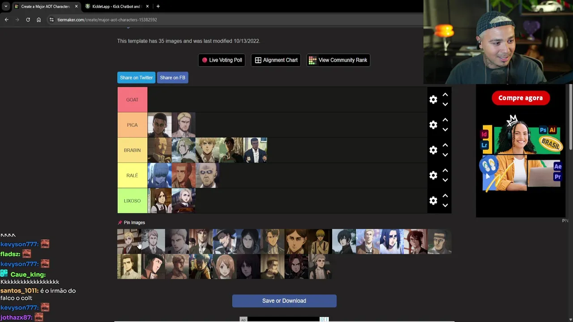Click the PICA tier label
The height and width of the screenshot is (322, 573).
pyautogui.click(x=132, y=125)
